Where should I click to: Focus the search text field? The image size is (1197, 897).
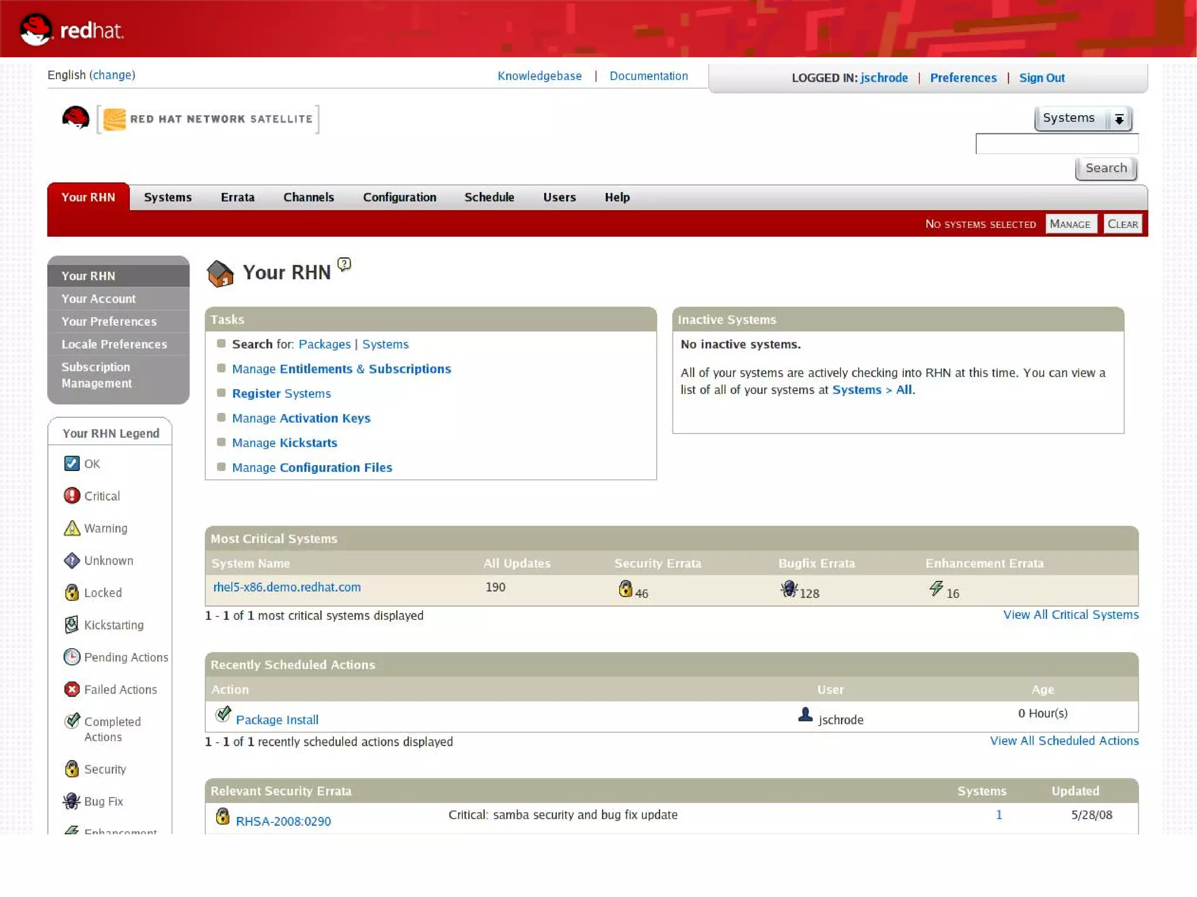tap(1056, 144)
